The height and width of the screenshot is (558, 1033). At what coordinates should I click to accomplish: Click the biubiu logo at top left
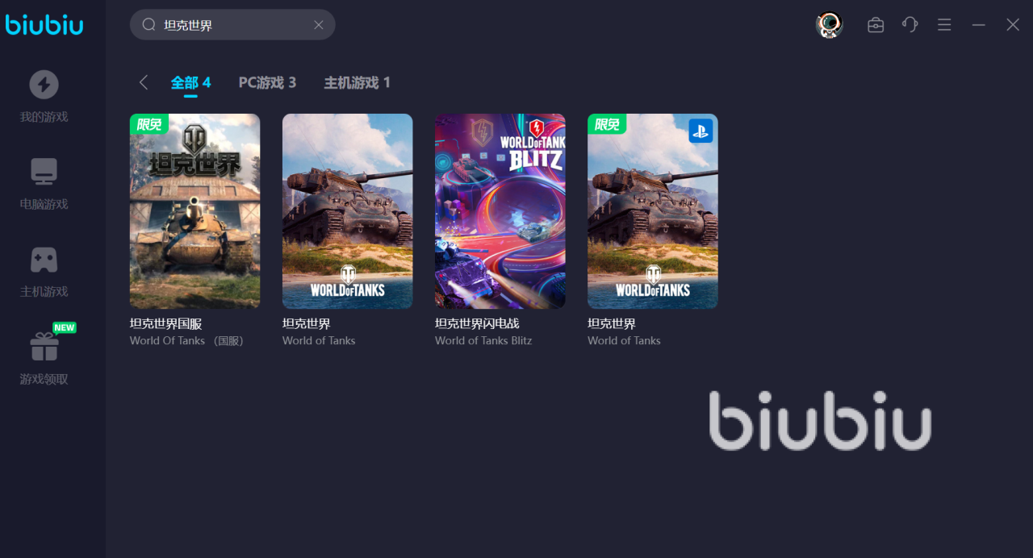tap(44, 24)
